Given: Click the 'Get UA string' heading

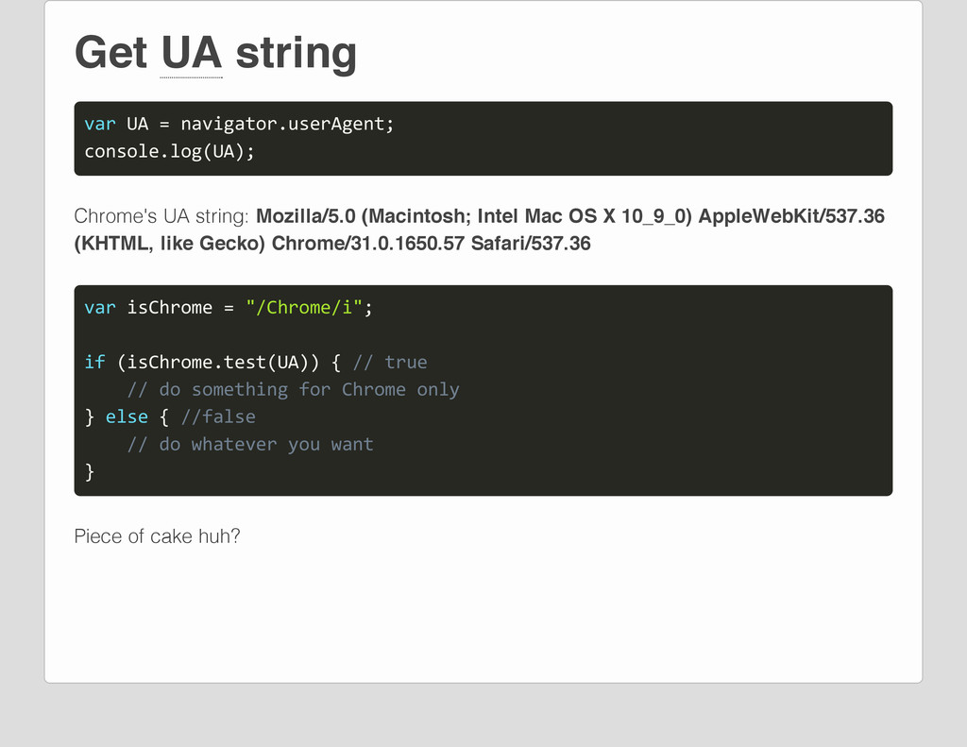Looking at the screenshot, I should [x=215, y=54].
